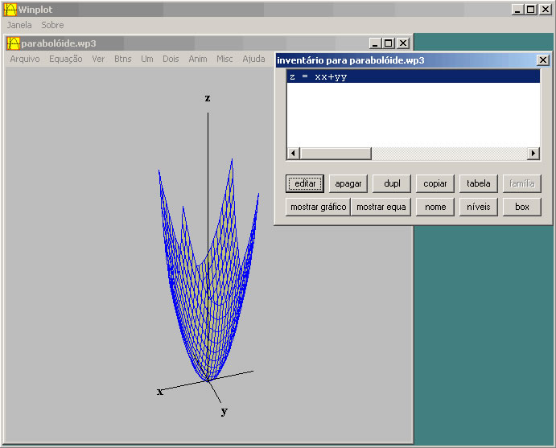Click the família button
Viewport: 556px width, 448px height.
(522, 183)
